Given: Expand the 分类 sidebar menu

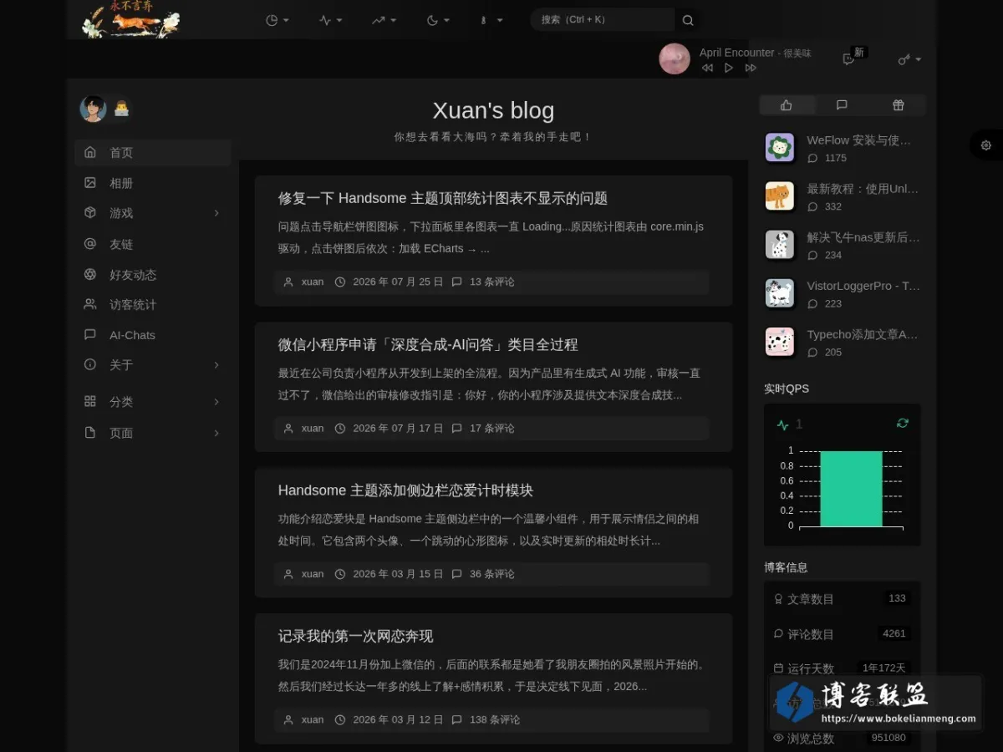Looking at the screenshot, I should (x=153, y=402).
